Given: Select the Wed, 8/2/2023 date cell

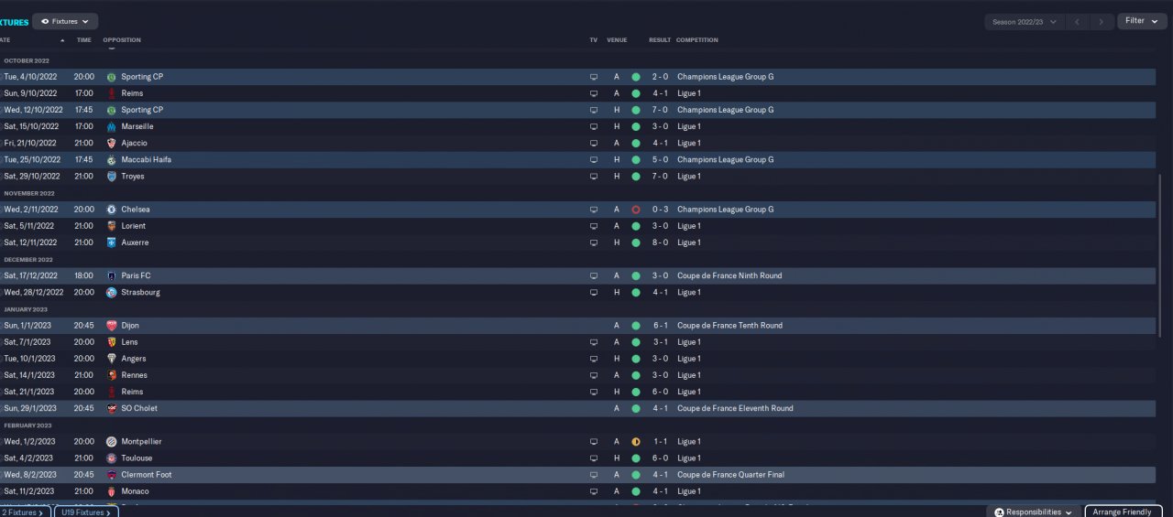Looking at the screenshot, I should point(30,475).
